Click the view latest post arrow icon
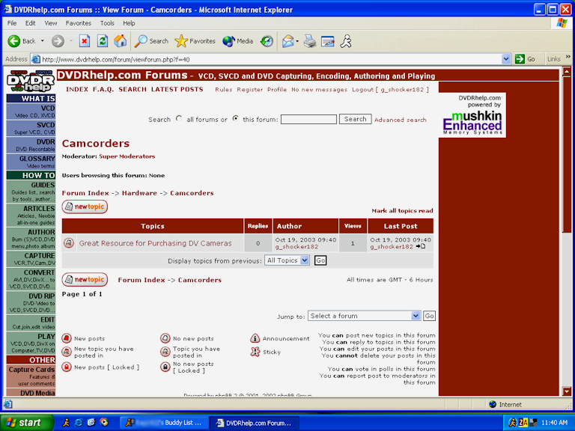This screenshot has width=575, height=431. pyautogui.click(x=421, y=246)
